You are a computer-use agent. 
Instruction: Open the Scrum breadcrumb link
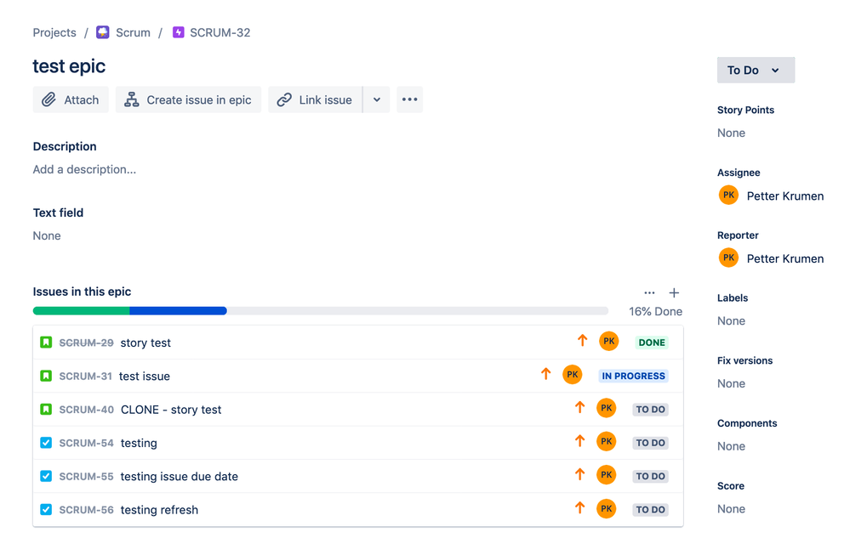click(x=133, y=32)
